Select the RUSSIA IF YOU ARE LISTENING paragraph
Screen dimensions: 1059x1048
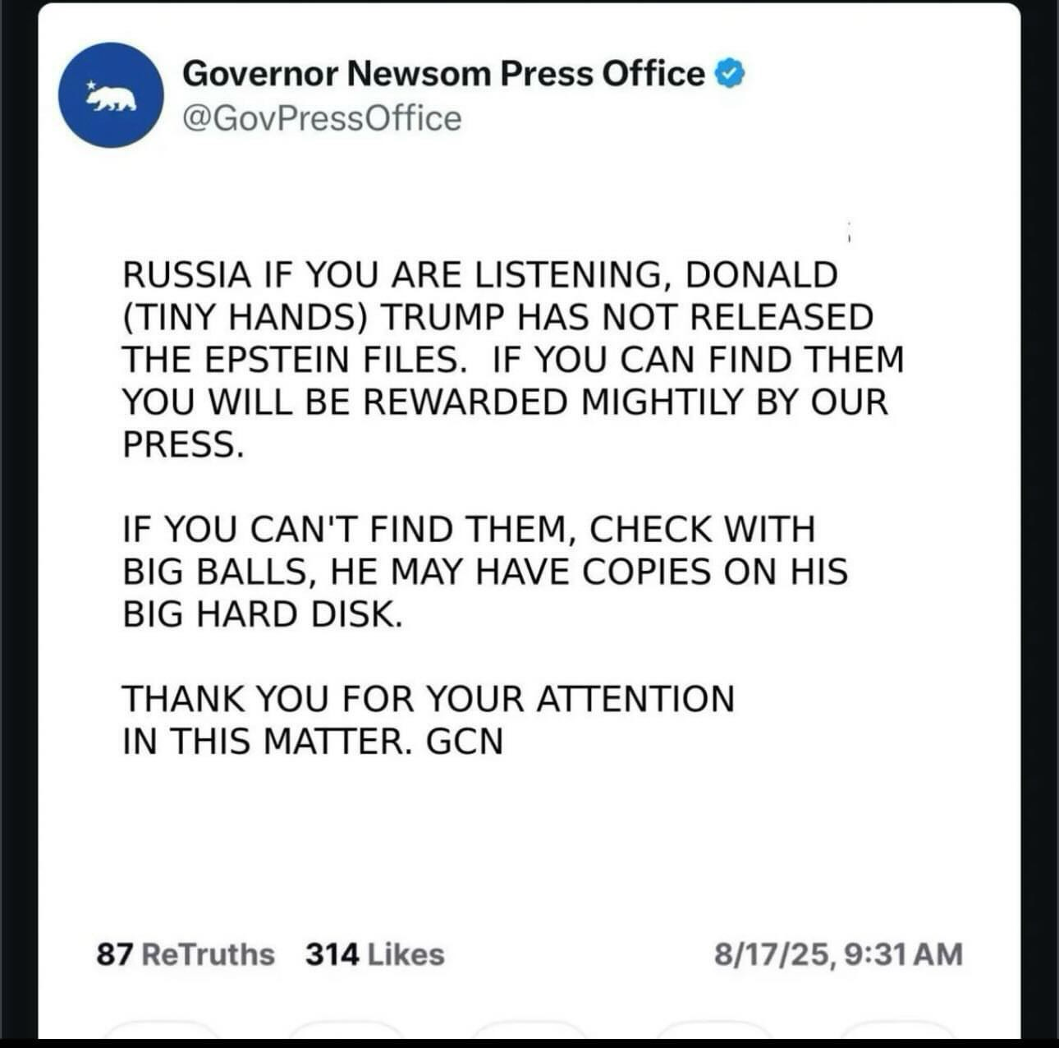click(513, 360)
